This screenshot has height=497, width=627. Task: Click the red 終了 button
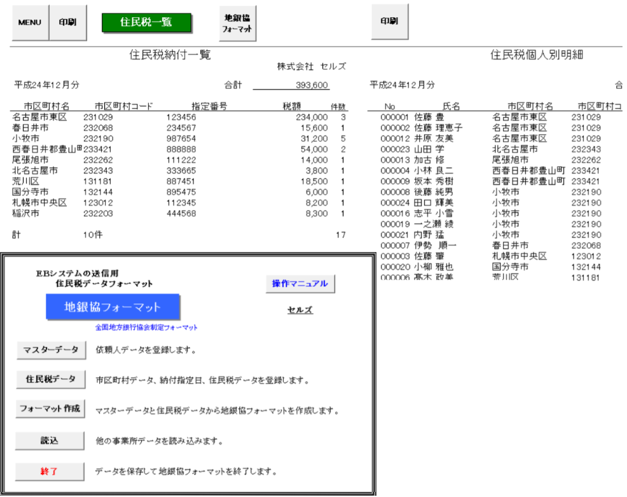tap(50, 471)
